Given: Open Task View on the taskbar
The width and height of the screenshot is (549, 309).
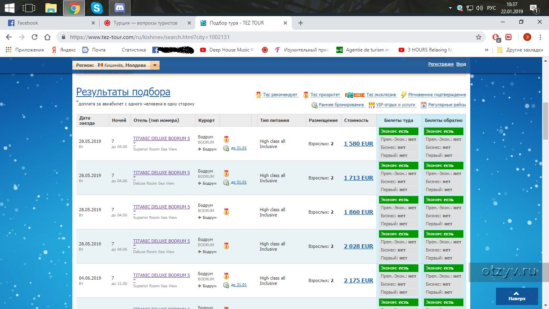Looking at the screenshot, I should (29, 8).
